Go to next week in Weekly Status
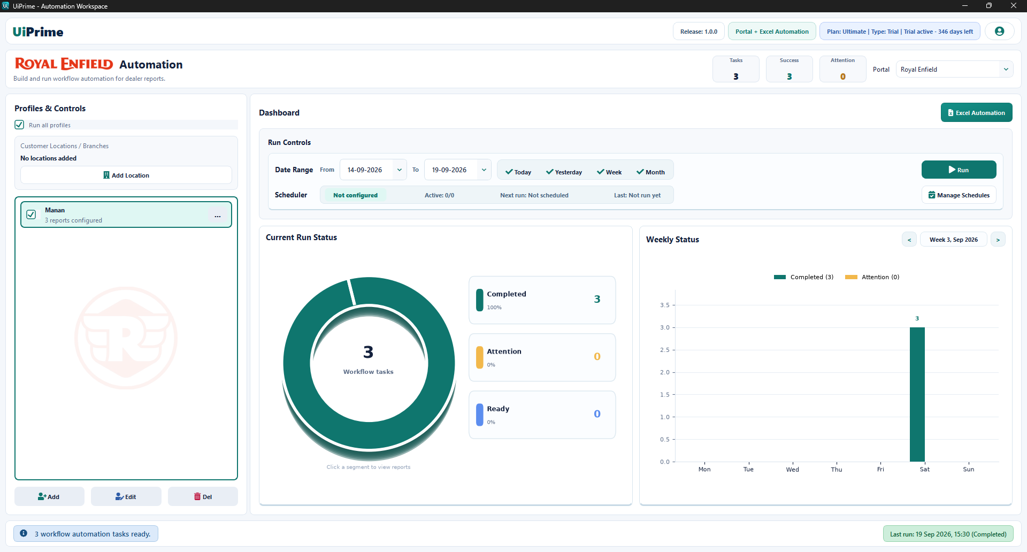 (998, 240)
